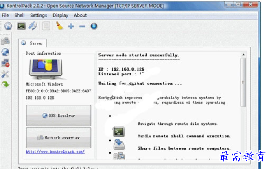
Task: Open the Settings menu
Action: 38,15
